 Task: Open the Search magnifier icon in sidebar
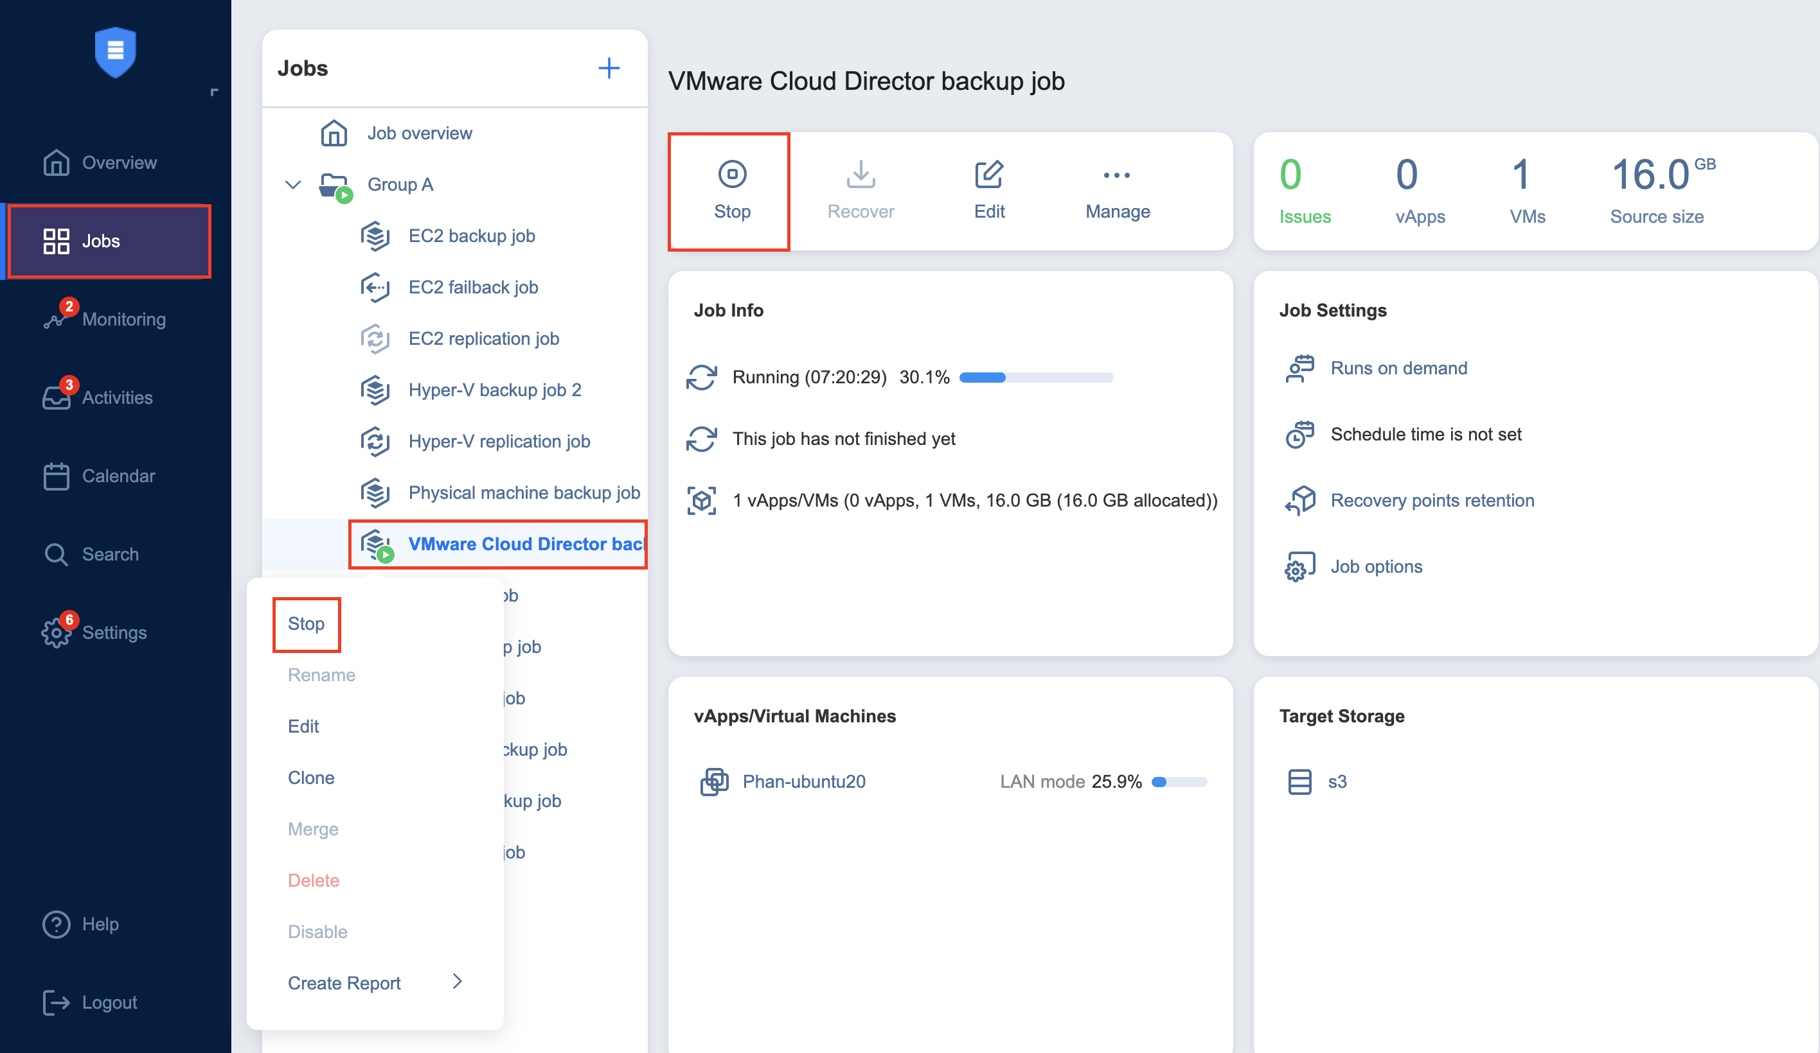57,554
